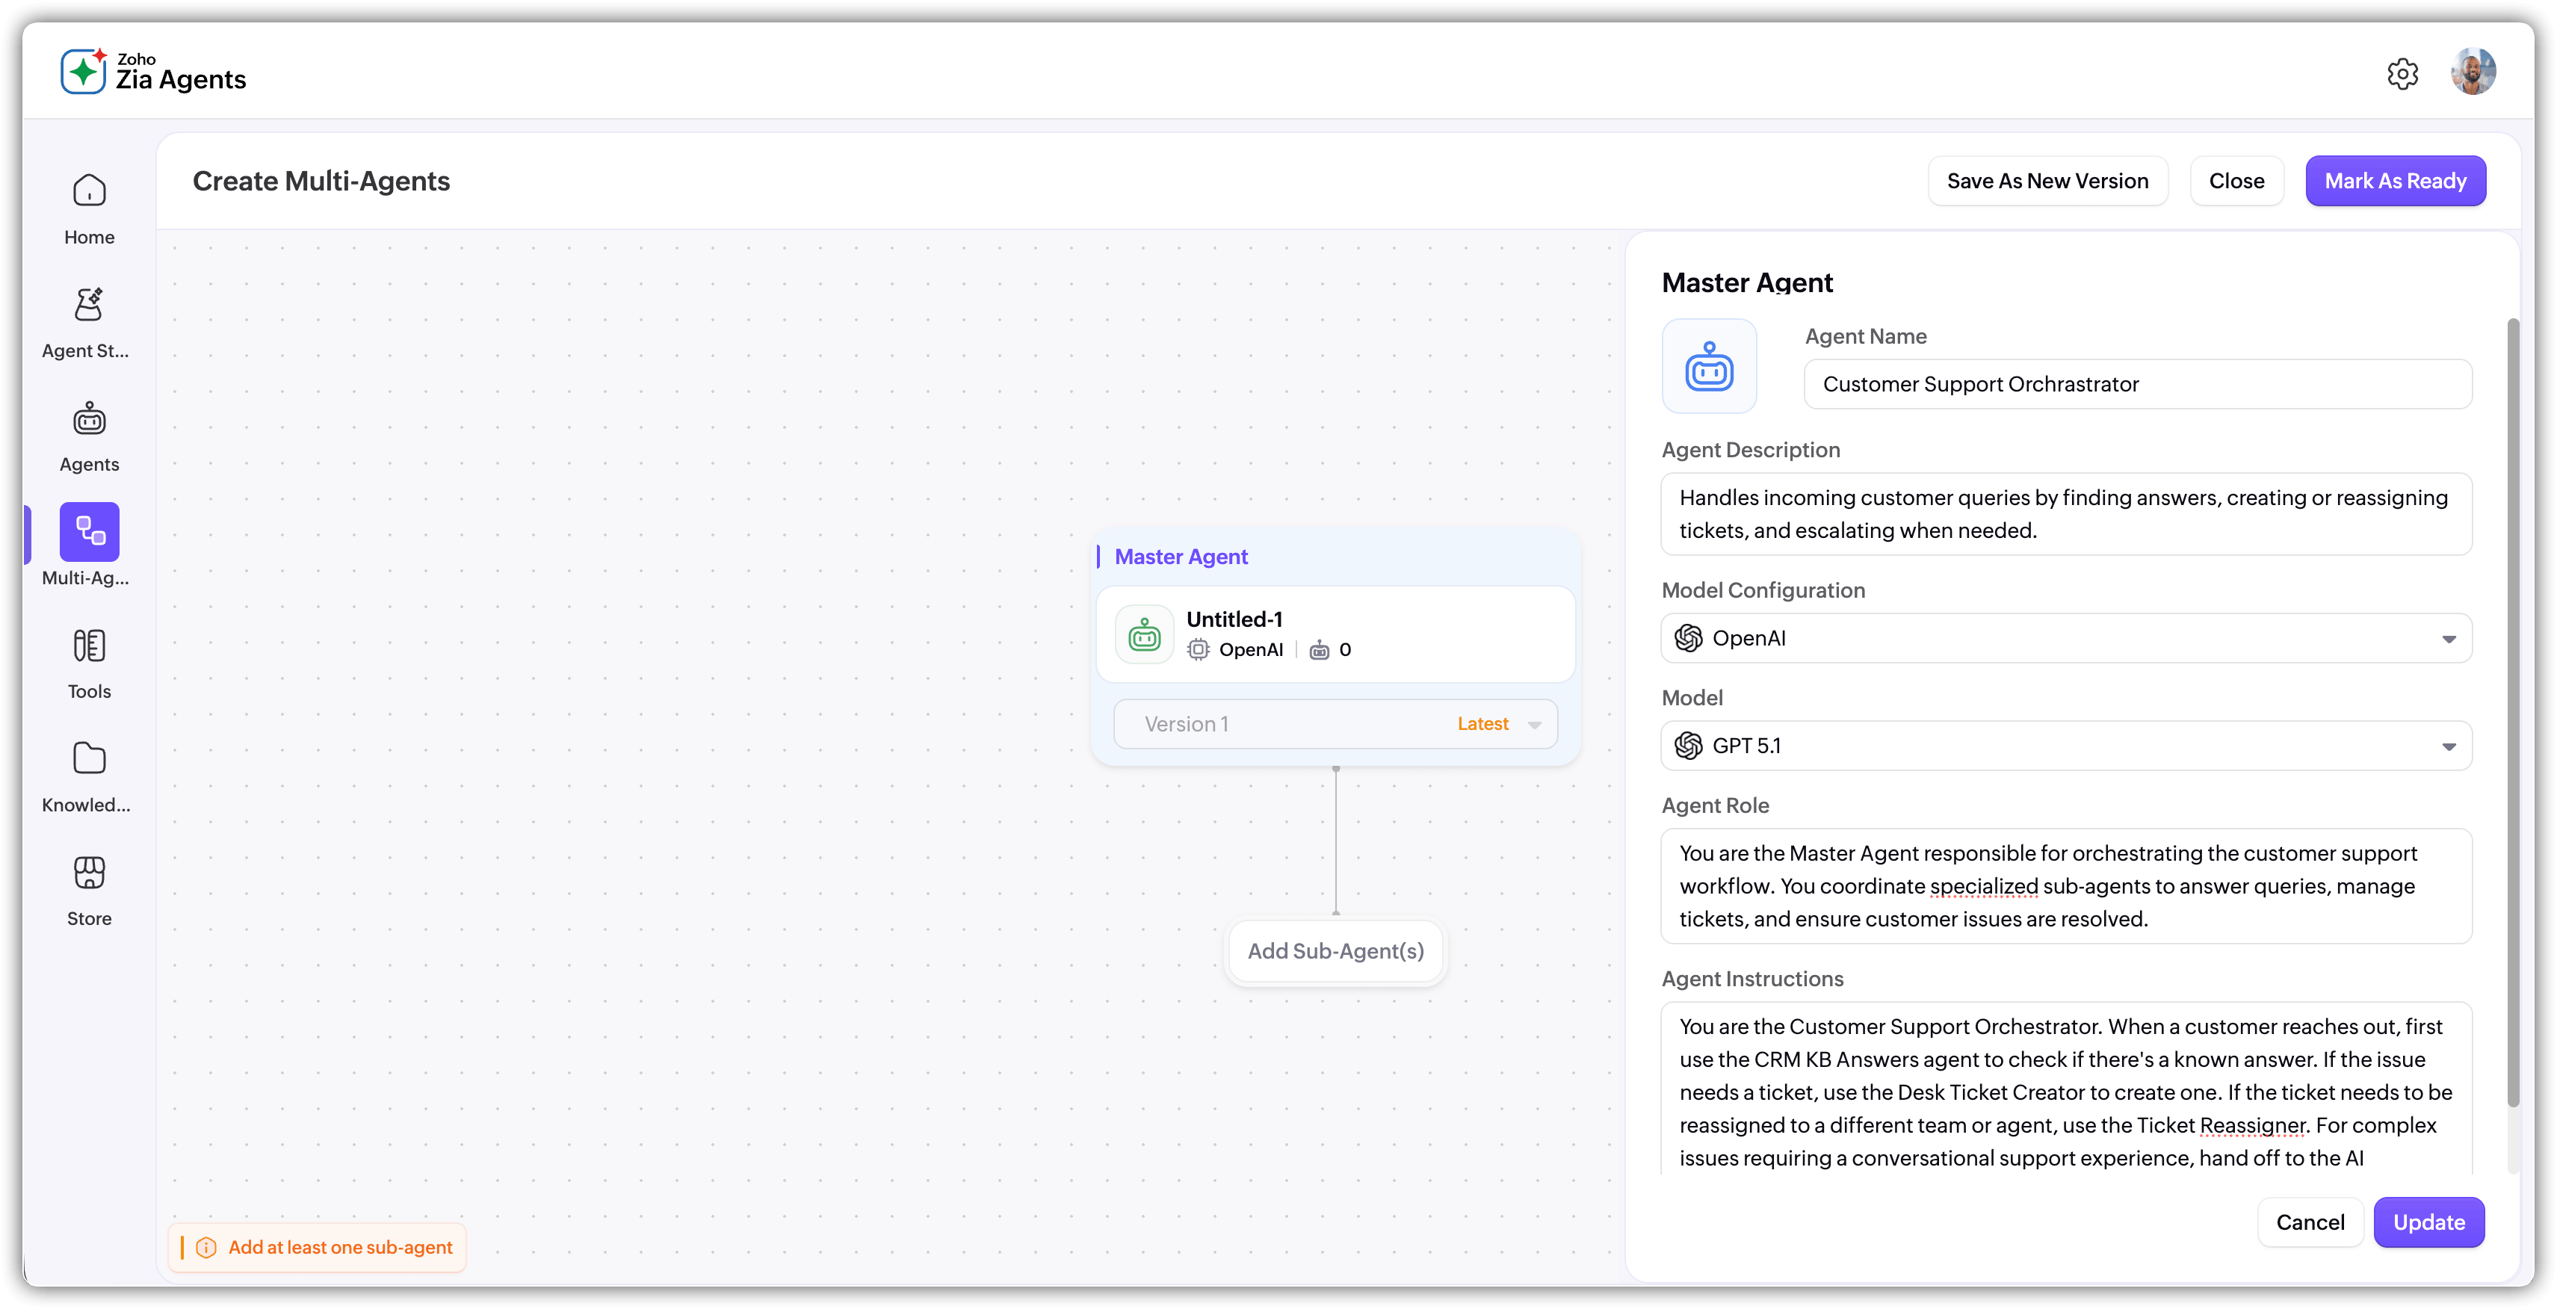Select the Multi-Agents sidebar icon
Viewport: 2557px width, 1309px height.
tap(90, 532)
